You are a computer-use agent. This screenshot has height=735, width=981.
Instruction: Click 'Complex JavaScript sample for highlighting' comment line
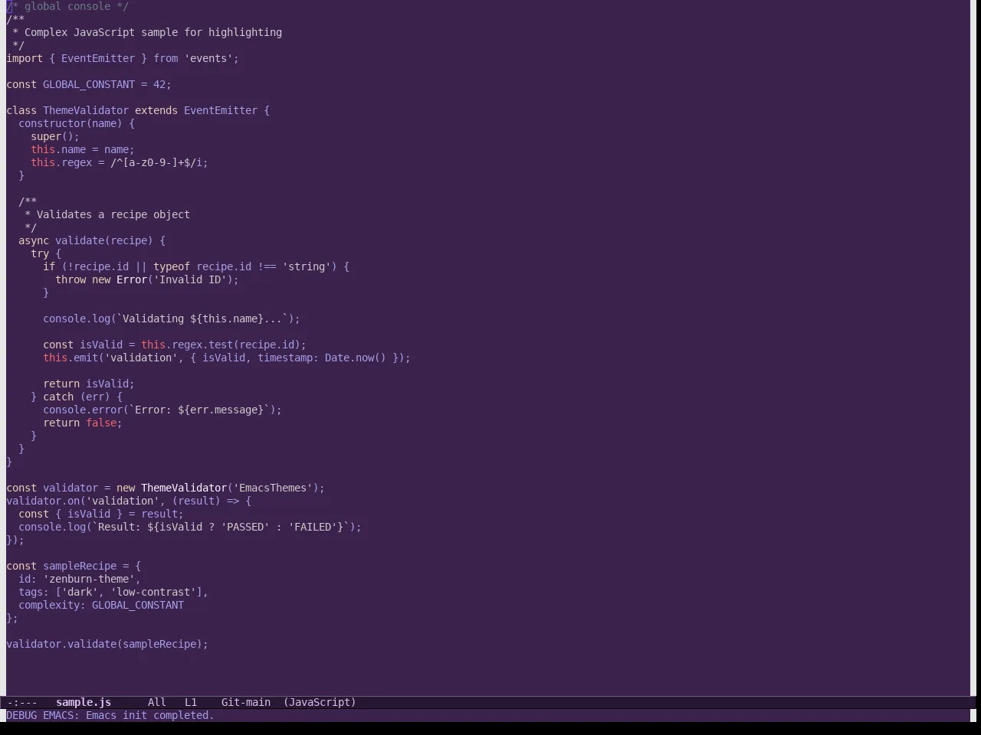(x=153, y=32)
